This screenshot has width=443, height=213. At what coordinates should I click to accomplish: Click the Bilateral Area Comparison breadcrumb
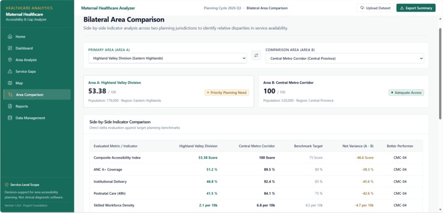267,8
